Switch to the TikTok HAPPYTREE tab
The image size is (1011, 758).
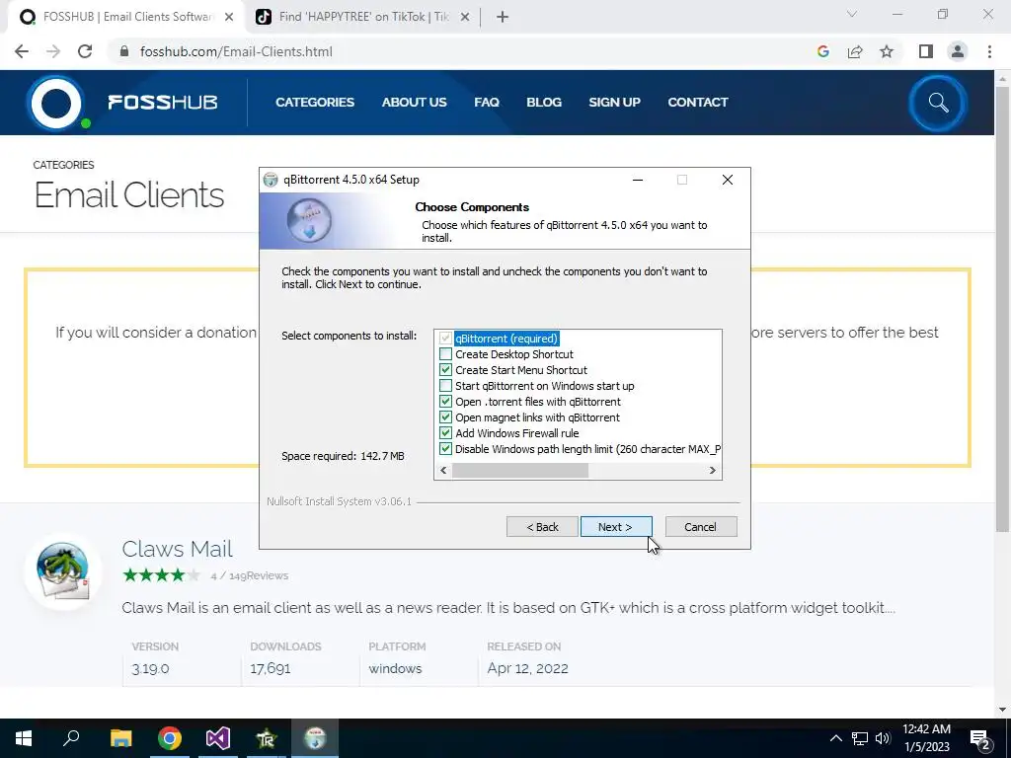(x=361, y=17)
